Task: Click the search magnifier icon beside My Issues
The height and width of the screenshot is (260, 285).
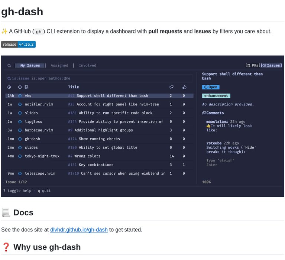Action: tap(9, 65)
